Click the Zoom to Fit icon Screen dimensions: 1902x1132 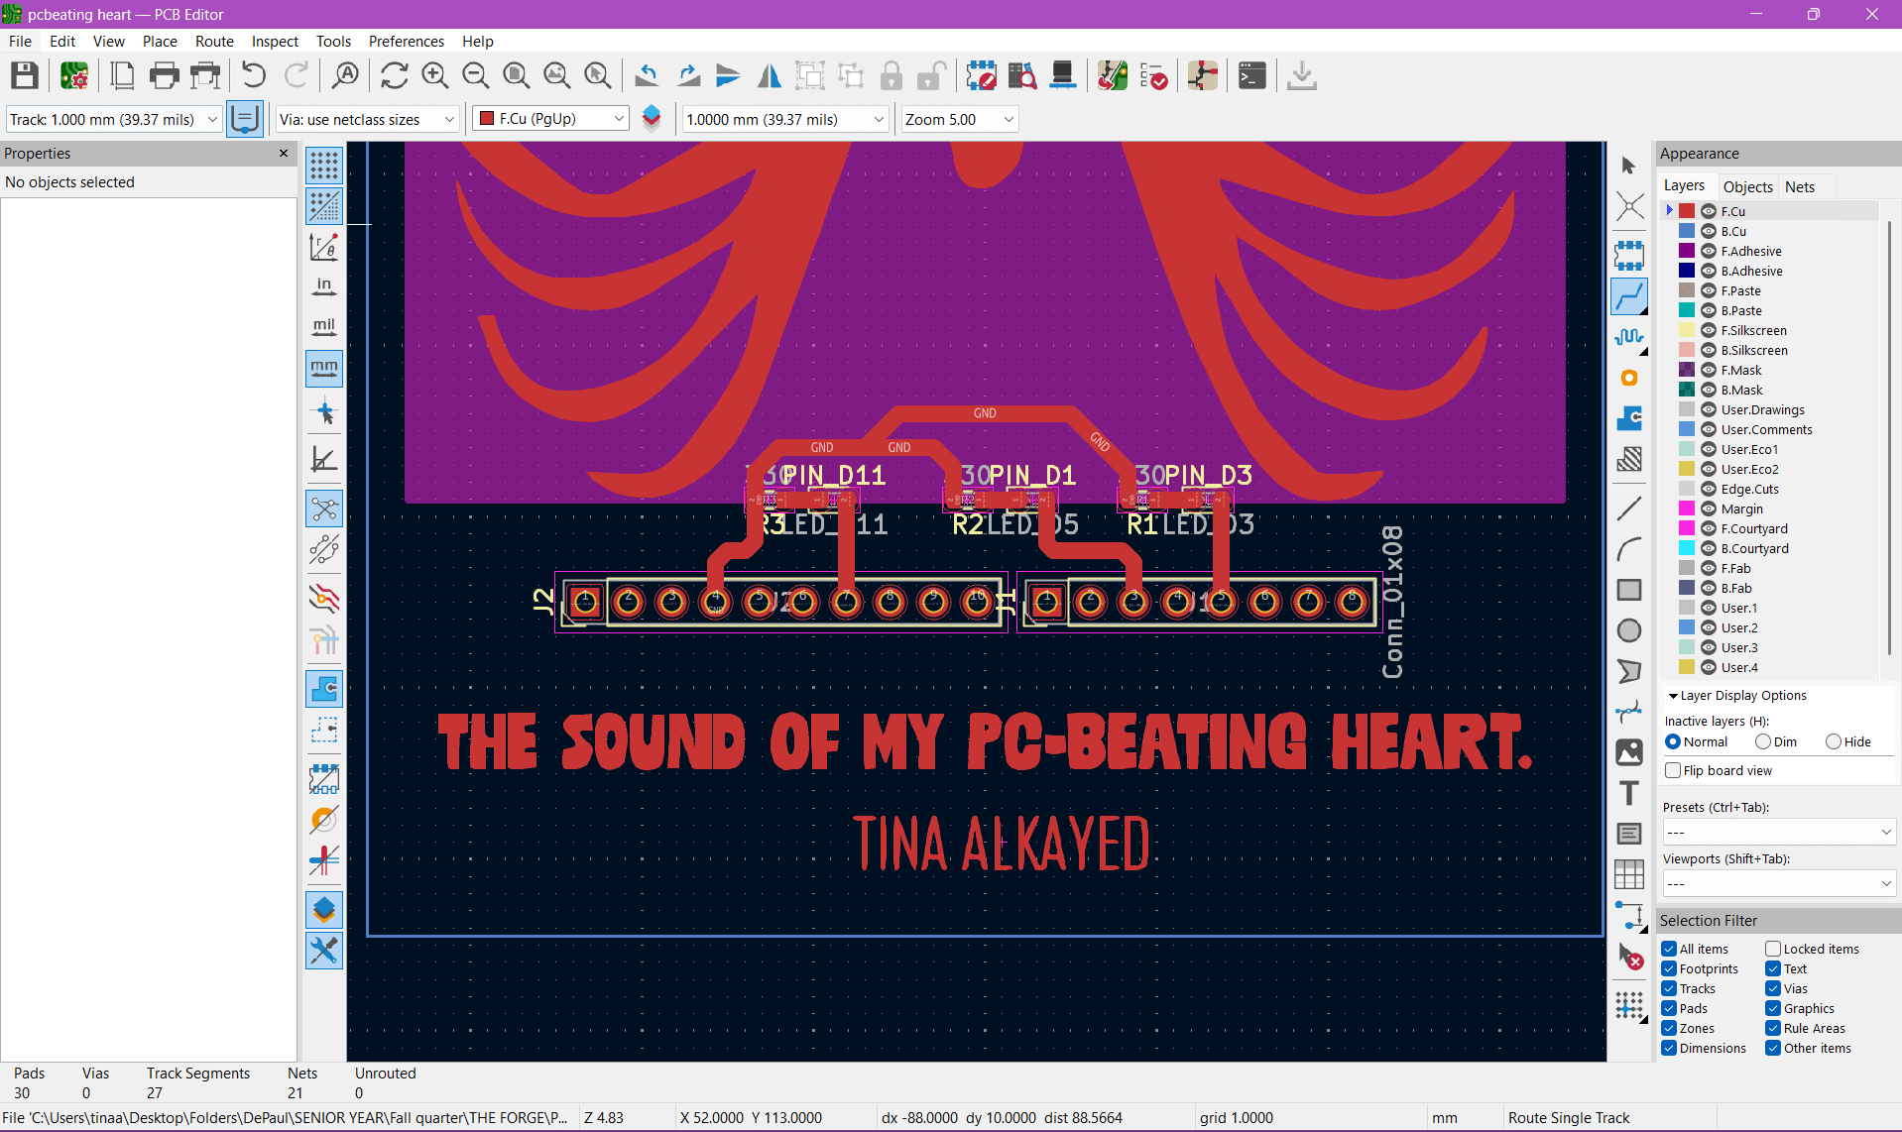(x=516, y=76)
